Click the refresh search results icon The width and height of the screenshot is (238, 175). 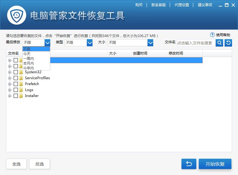[x=228, y=43]
